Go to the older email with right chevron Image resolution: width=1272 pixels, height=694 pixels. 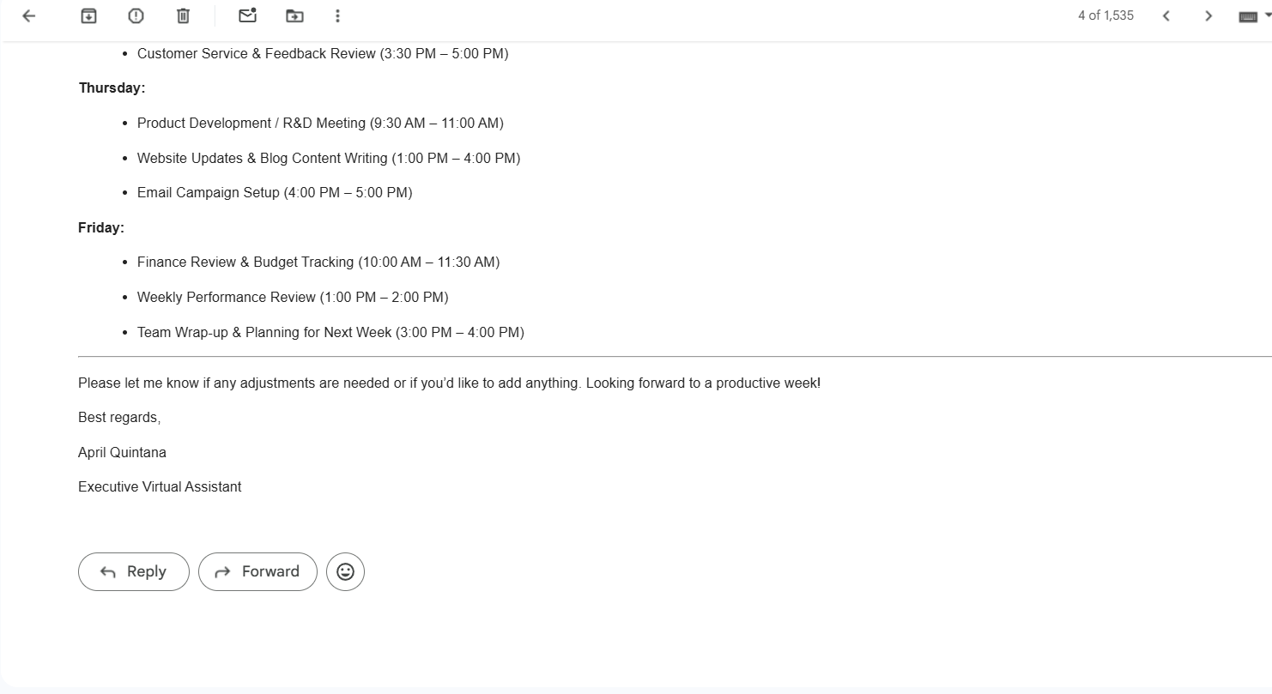tap(1208, 15)
